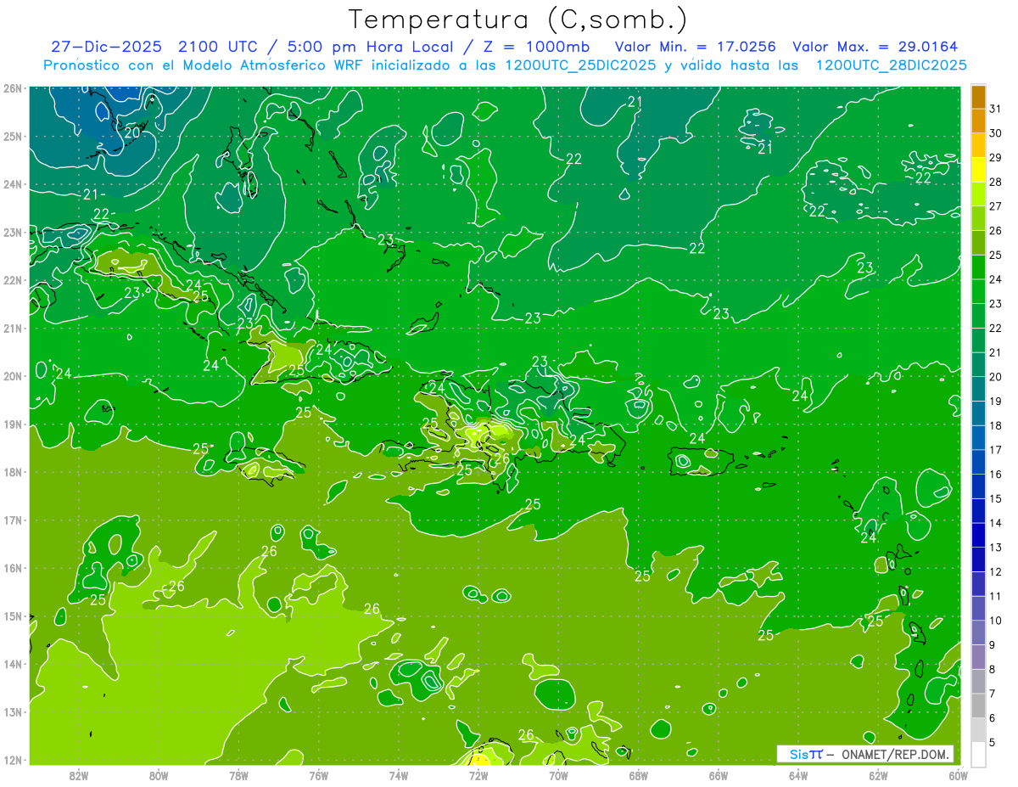Pick the green color bar segment between 23 and 24

tap(978, 291)
